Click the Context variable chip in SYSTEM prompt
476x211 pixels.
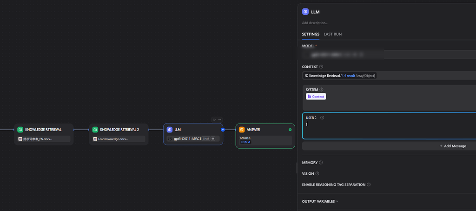coord(316,97)
